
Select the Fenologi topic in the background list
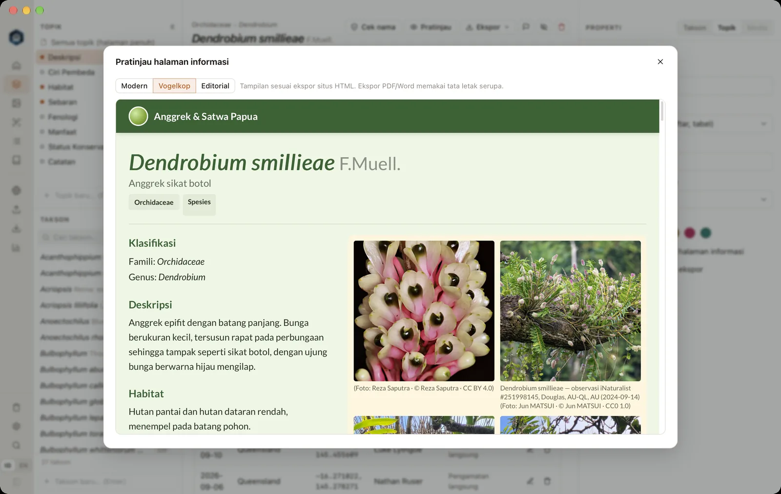(x=62, y=117)
